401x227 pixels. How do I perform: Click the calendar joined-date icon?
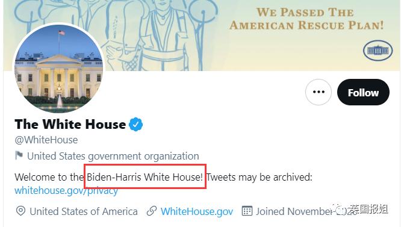[247, 211]
